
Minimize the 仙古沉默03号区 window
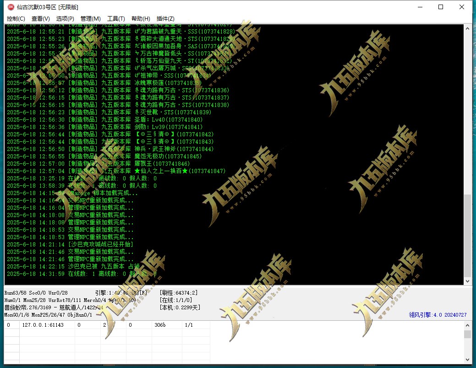pyautogui.click(x=420, y=7)
